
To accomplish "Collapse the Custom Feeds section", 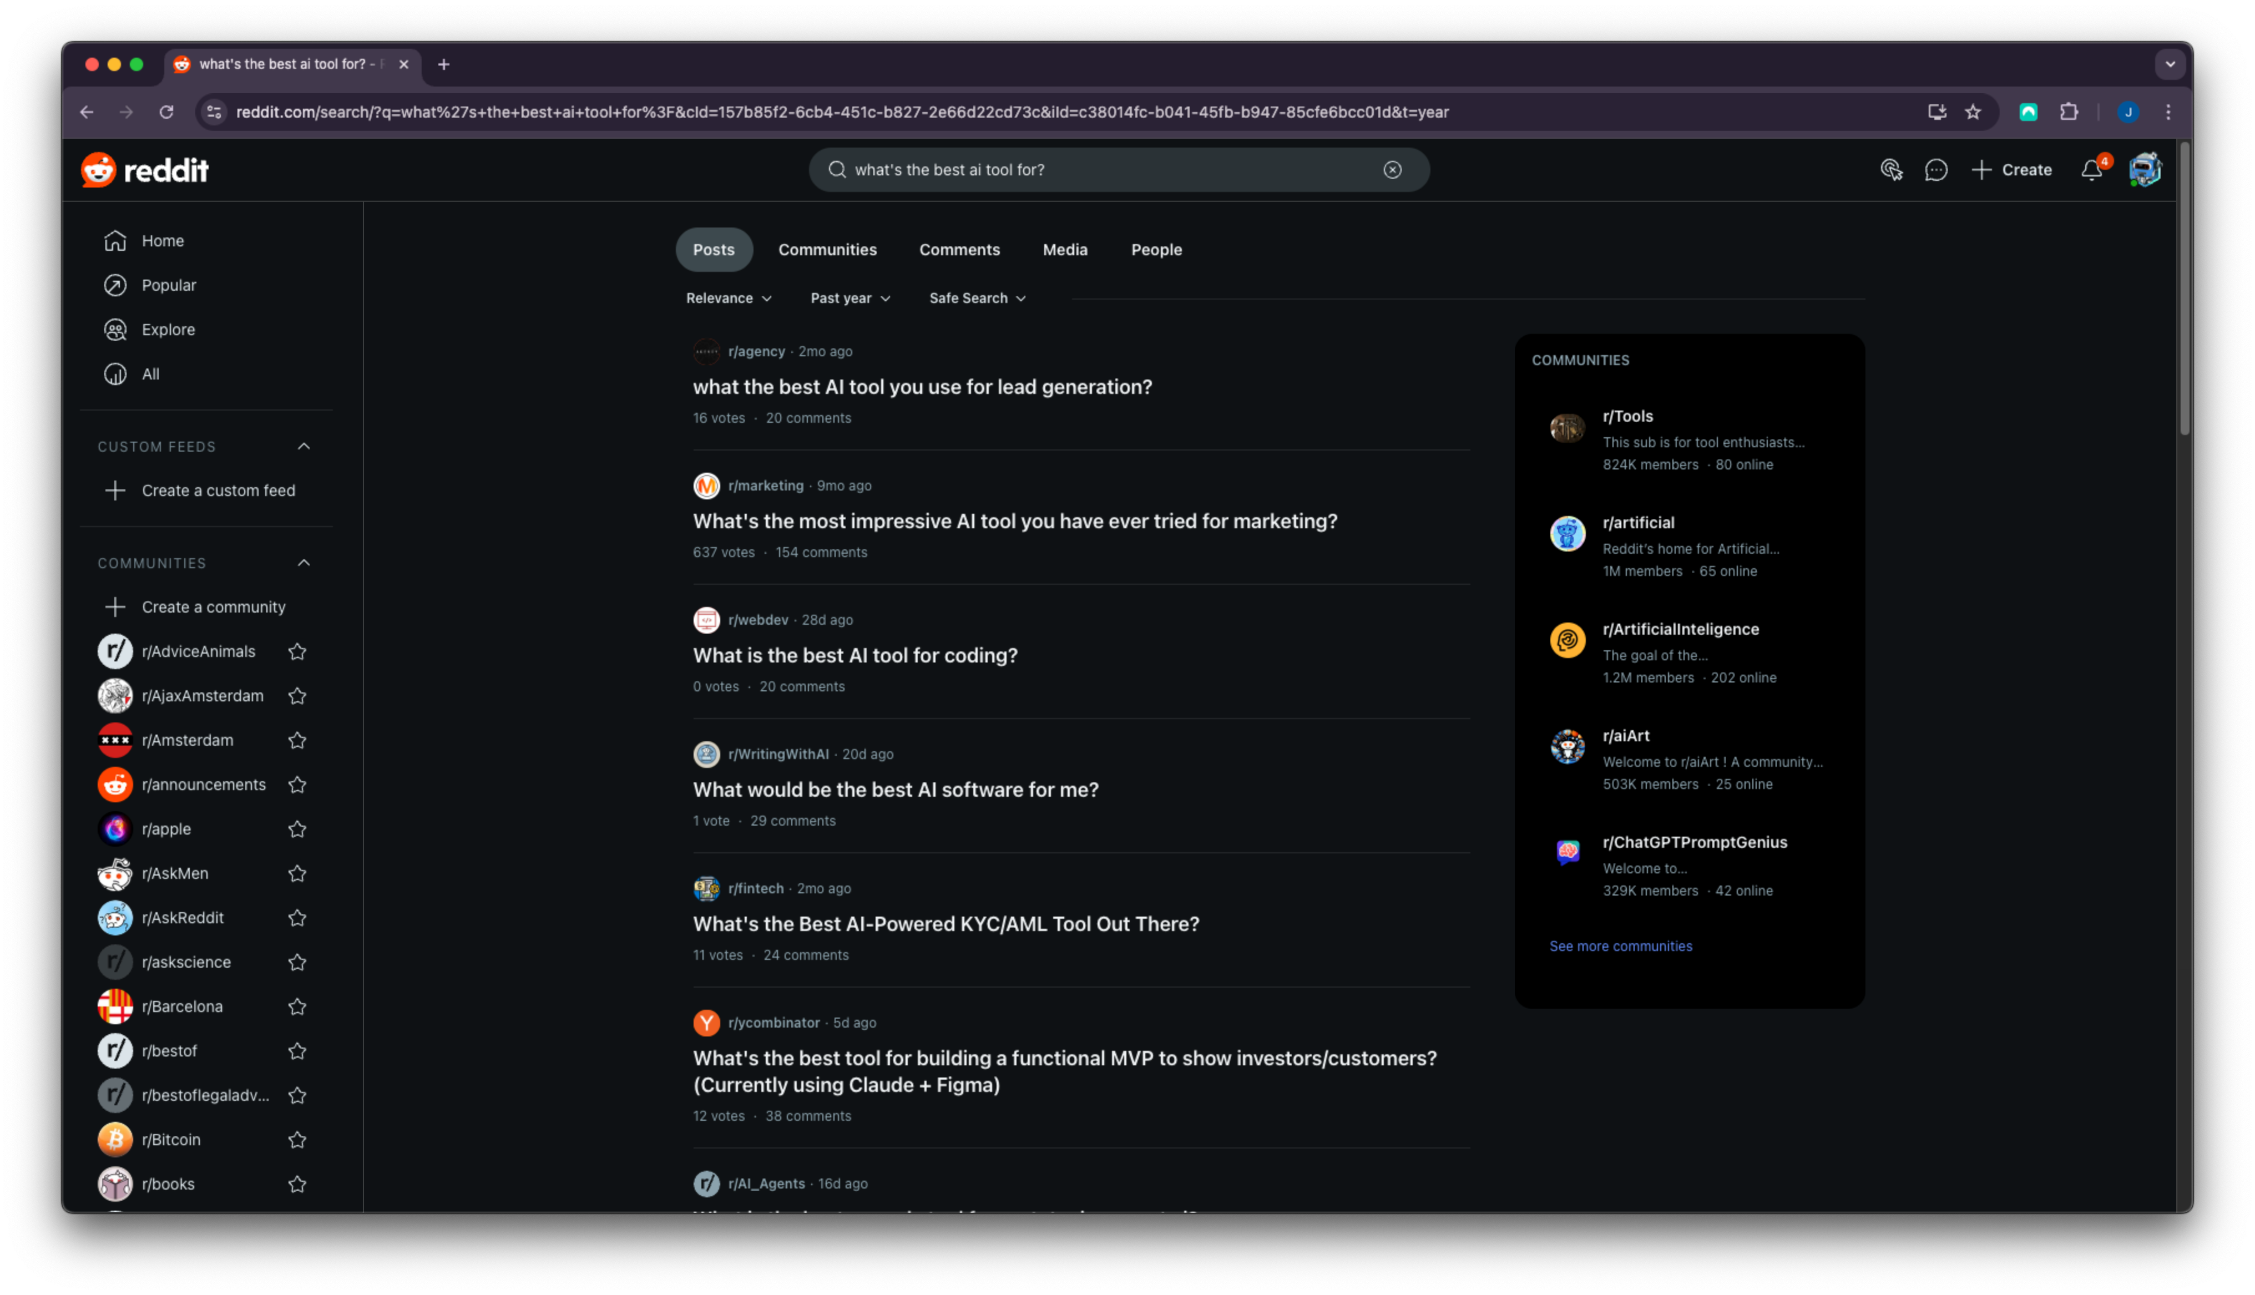I will 303,447.
